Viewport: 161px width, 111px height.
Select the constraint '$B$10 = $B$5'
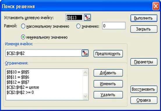coord(18,72)
